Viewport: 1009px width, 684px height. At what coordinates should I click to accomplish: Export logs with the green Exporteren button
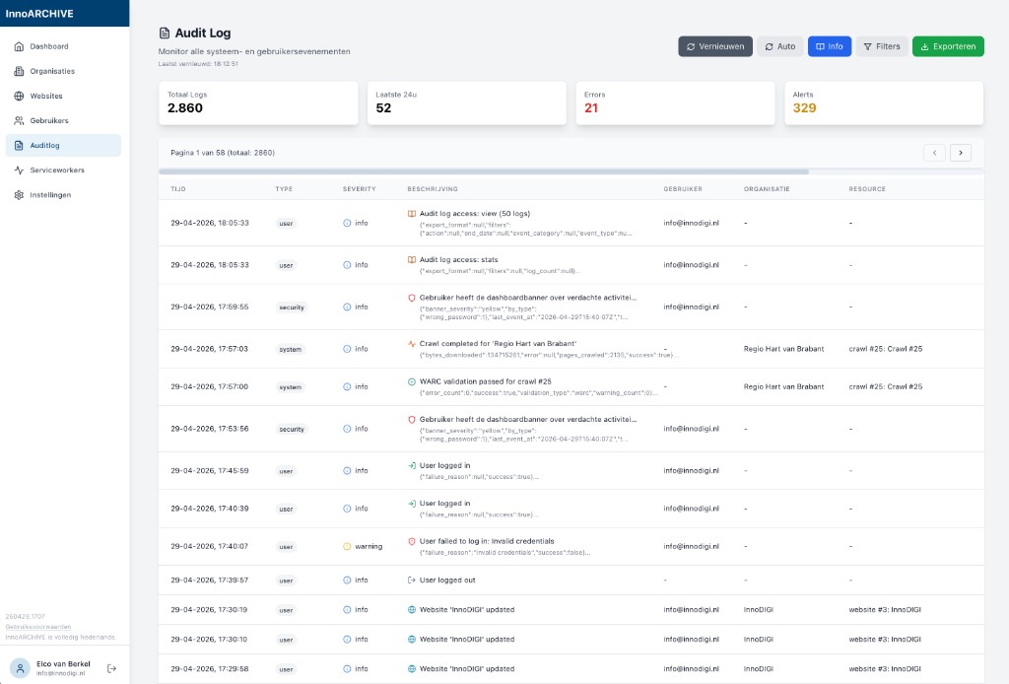947,46
